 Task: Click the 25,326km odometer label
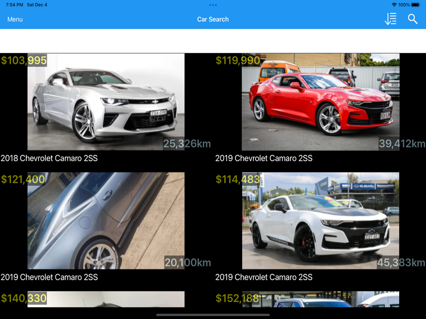187,143
